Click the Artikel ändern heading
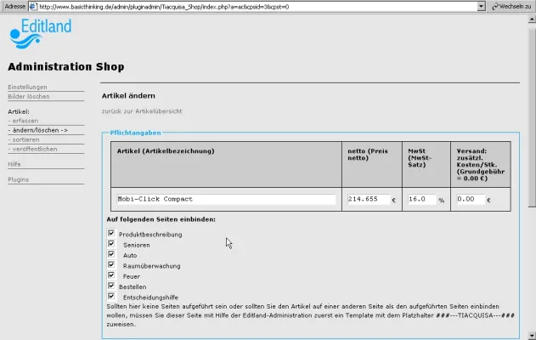Viewport: 536px width, 340px height. [x=128, y=96]
